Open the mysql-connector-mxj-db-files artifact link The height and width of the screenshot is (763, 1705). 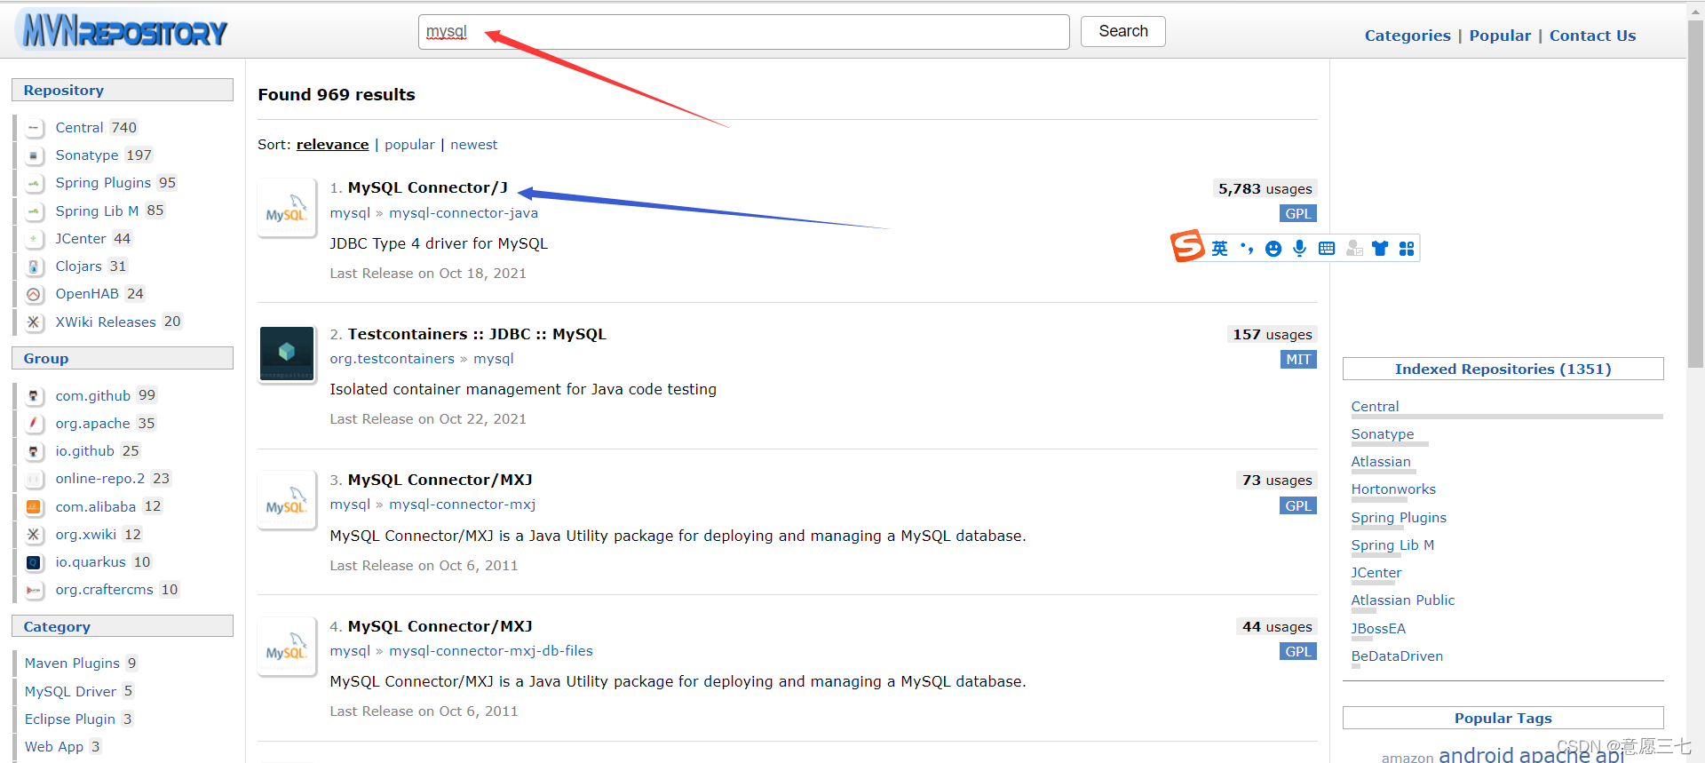(490, 651)
